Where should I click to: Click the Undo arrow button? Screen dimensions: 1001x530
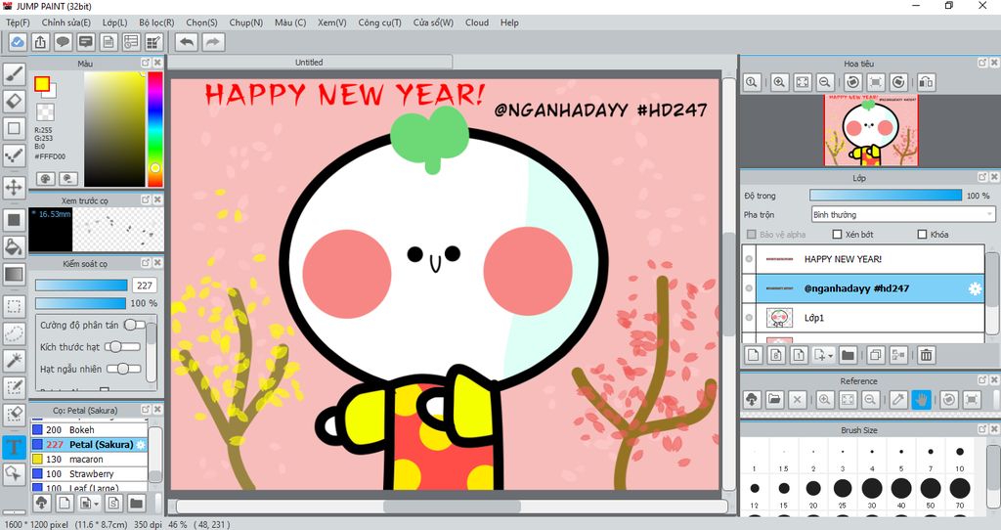click(x=187, y=42)
